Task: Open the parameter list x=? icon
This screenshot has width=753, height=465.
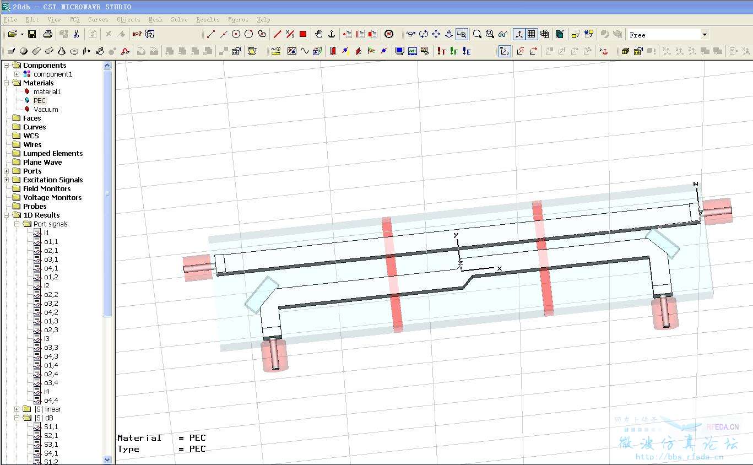Action: point(137,34)
